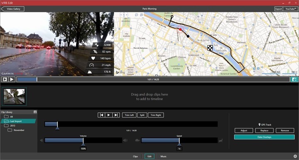Click the mute speaker icon left of Volume

click(42, 141)
